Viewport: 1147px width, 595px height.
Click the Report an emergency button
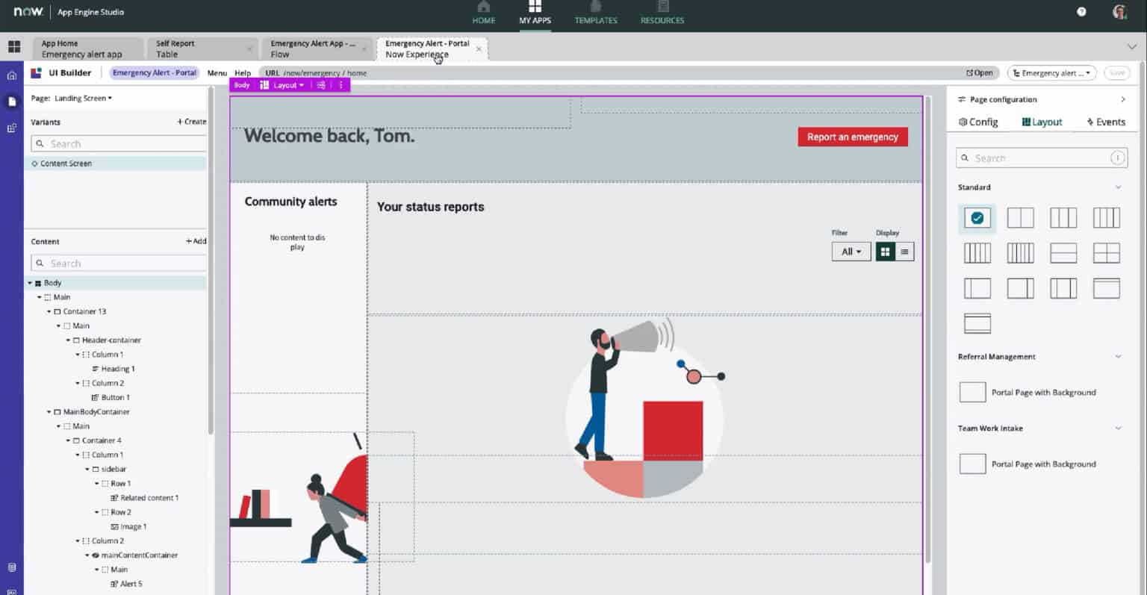tap(852, 137)
